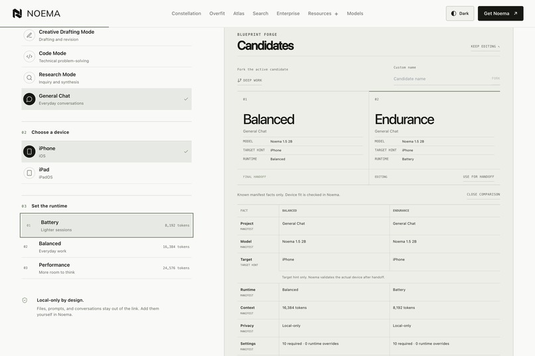
Task: Select the Research Mode magnifier icon
Action: pyautogui.click(x=29, y=78)
